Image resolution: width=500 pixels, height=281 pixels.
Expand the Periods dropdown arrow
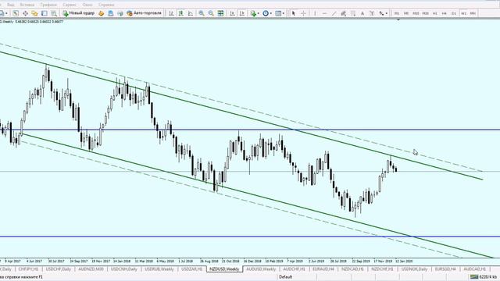coord(271,13)
